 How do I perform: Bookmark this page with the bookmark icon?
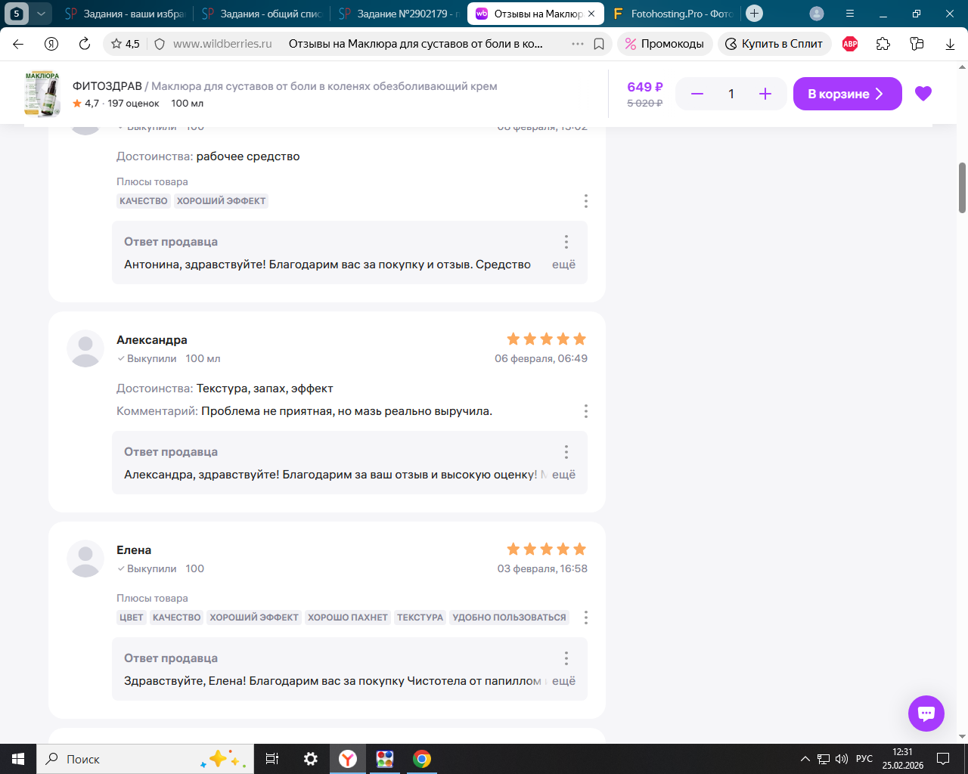click(x=599, y=44)
